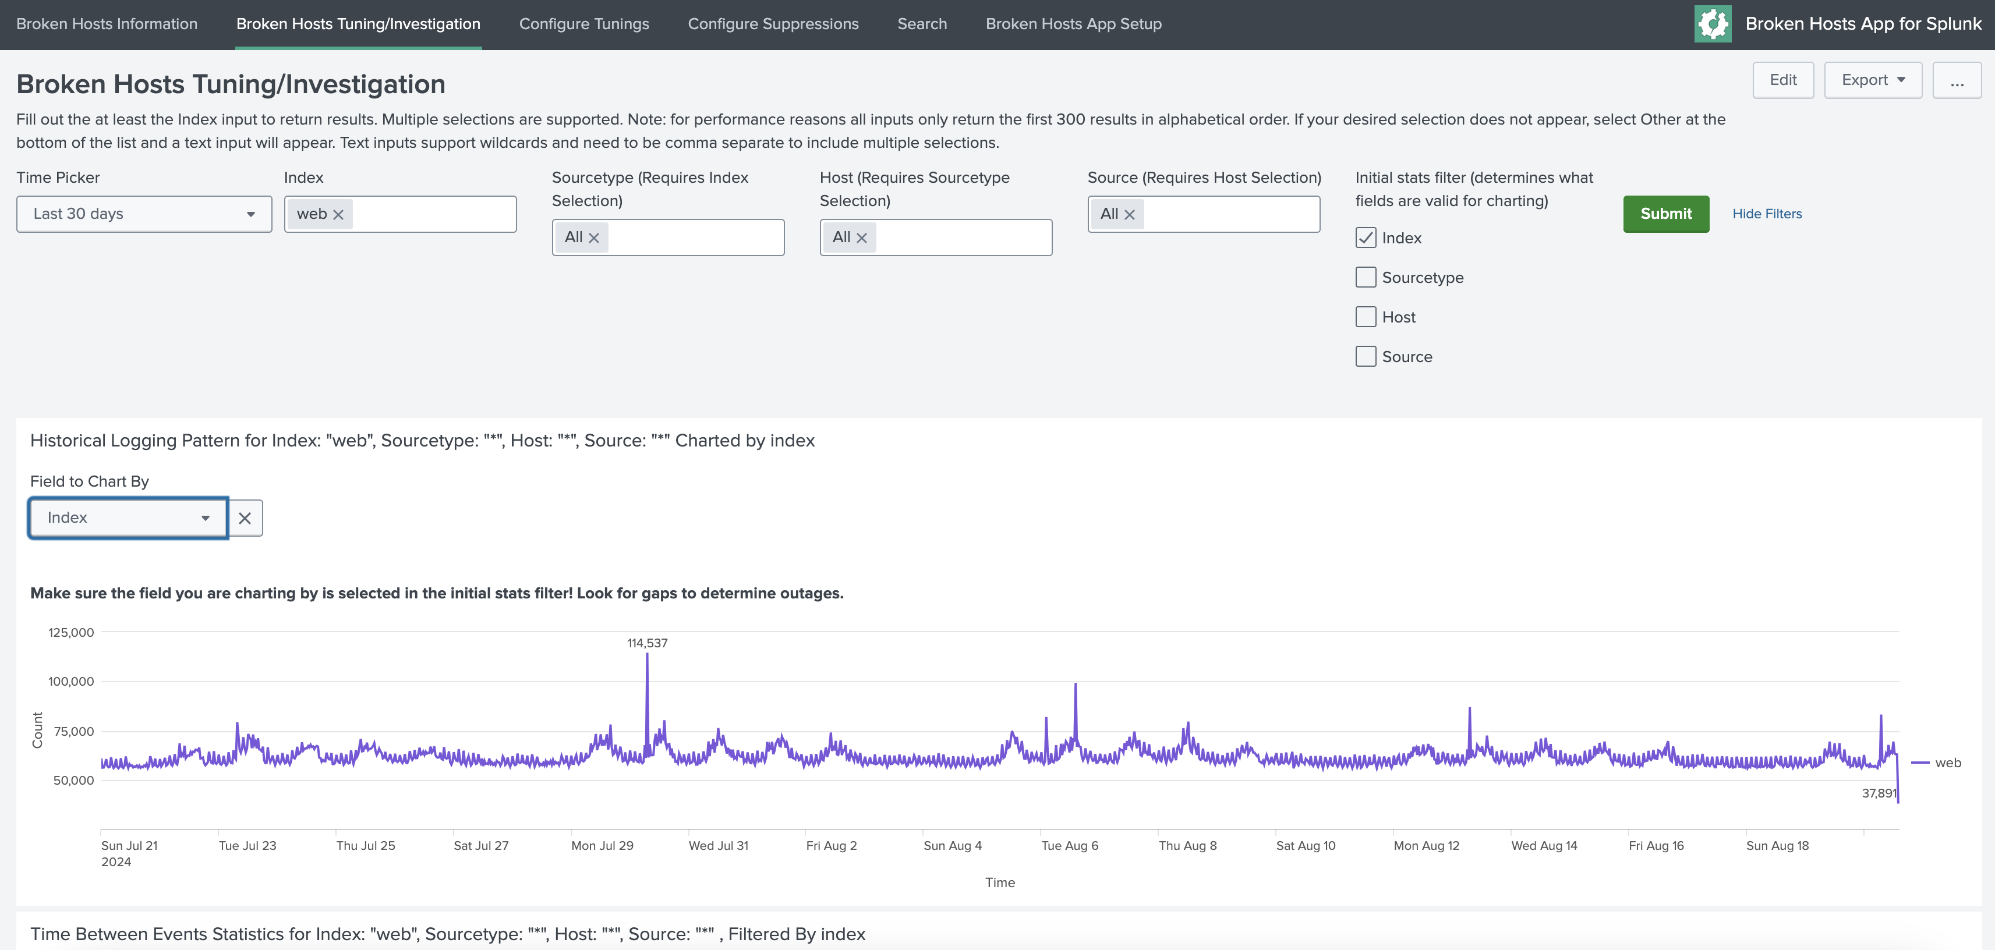Click the 'Tue Aug 6' axis label

click(1070, 845)
